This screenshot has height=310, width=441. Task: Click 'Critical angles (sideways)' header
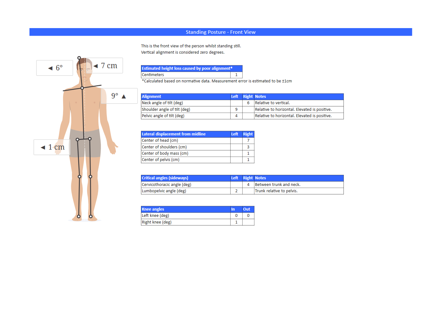(186, 178)
